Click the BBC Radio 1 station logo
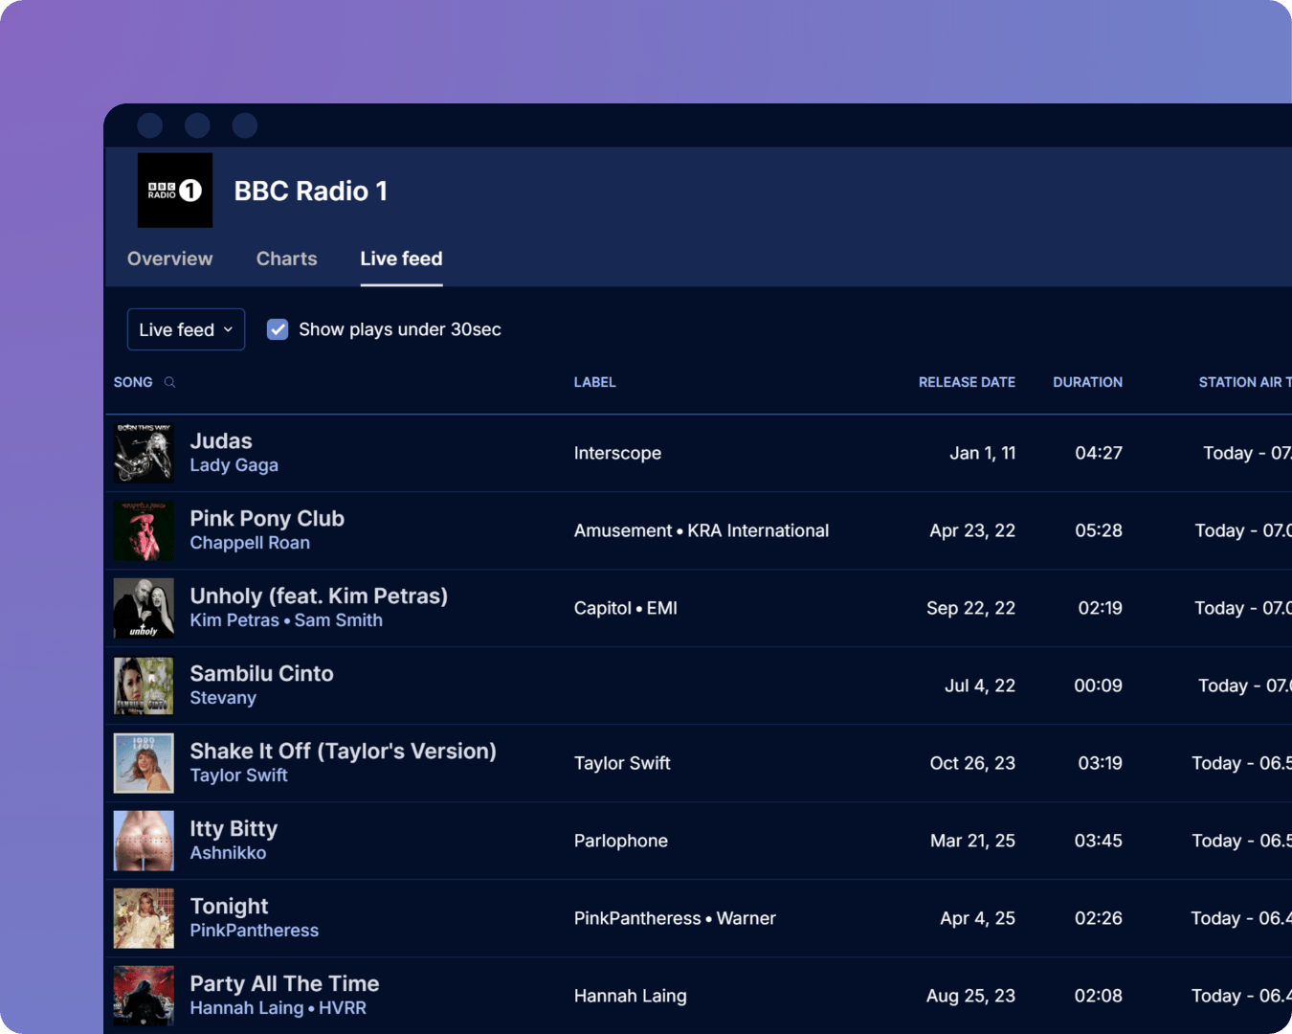This screenshot has height=1034, width=1292. click(x=174, y=190)
